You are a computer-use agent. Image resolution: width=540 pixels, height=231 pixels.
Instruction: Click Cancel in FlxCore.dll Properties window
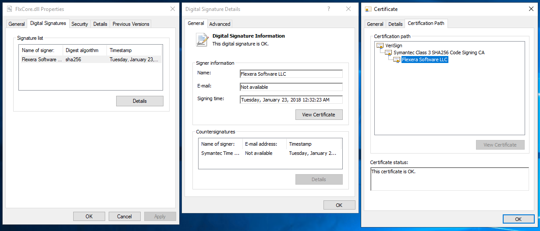point(124,217)
